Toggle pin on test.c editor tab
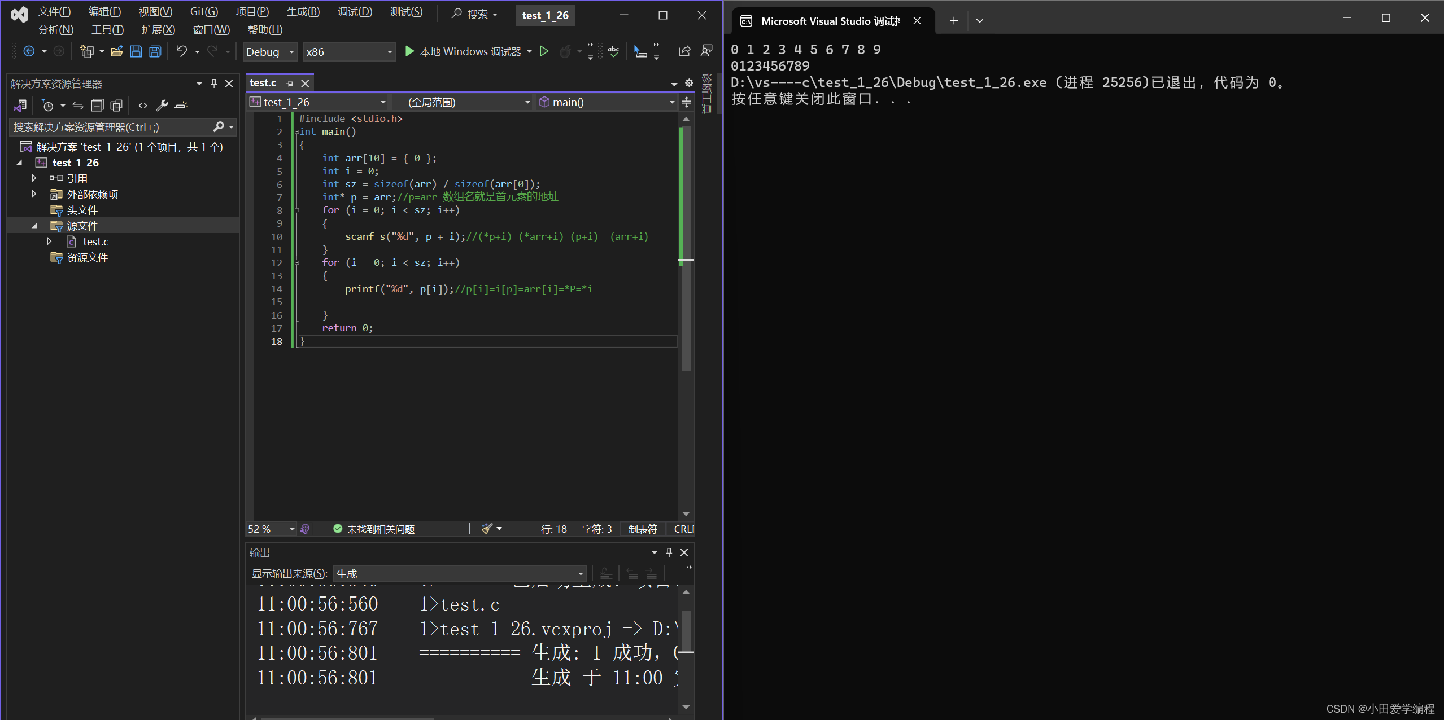1444x720 pixels. point(290,84)
